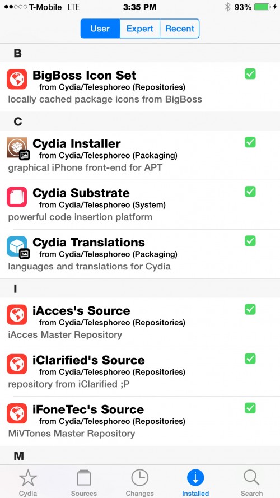Tap the iFoneTec's Source globe icon
280x498 pixels.
pyautogui.click(x=17, y=413)
